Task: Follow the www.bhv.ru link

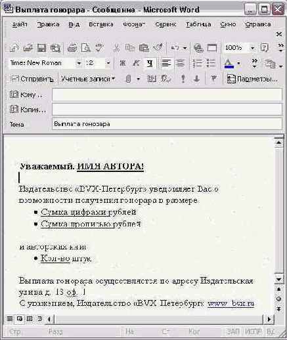Action: tap(231, 303)
